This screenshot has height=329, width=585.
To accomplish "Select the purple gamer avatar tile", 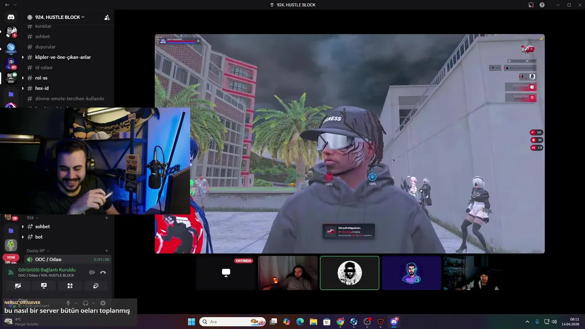I will 411,273.
